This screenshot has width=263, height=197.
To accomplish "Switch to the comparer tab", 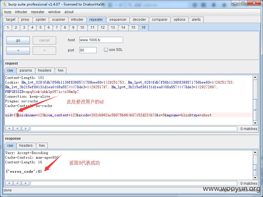I will point(160,20).
